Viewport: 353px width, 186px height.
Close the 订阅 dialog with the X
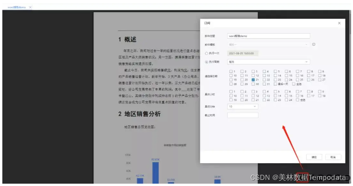(x=339, y=23)
